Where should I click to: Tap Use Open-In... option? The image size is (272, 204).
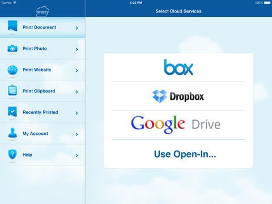click(x=185, y=154)
